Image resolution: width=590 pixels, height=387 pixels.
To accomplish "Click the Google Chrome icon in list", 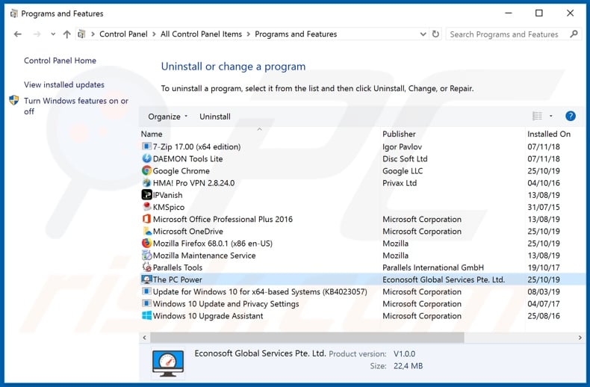I will (146, 170).
